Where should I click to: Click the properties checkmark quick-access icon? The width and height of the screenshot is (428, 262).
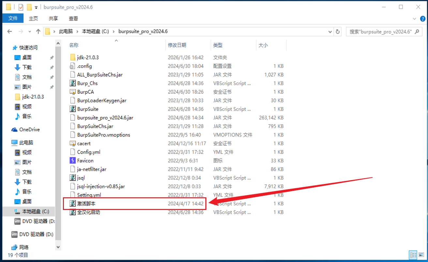pos(21,7)
